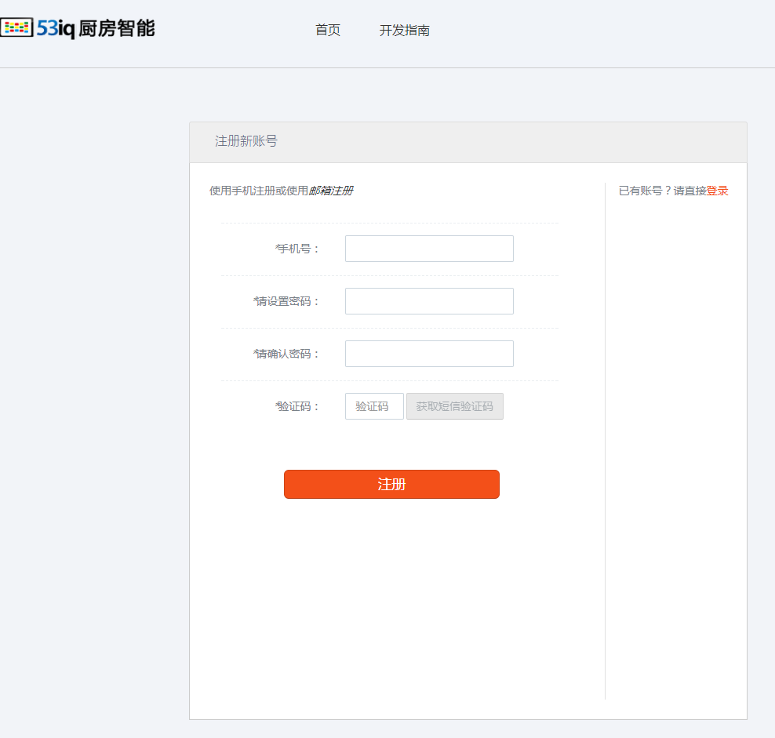Click the 验证码 field label
The width and height of the screenshot is (775, 738).
click(298, 406)
